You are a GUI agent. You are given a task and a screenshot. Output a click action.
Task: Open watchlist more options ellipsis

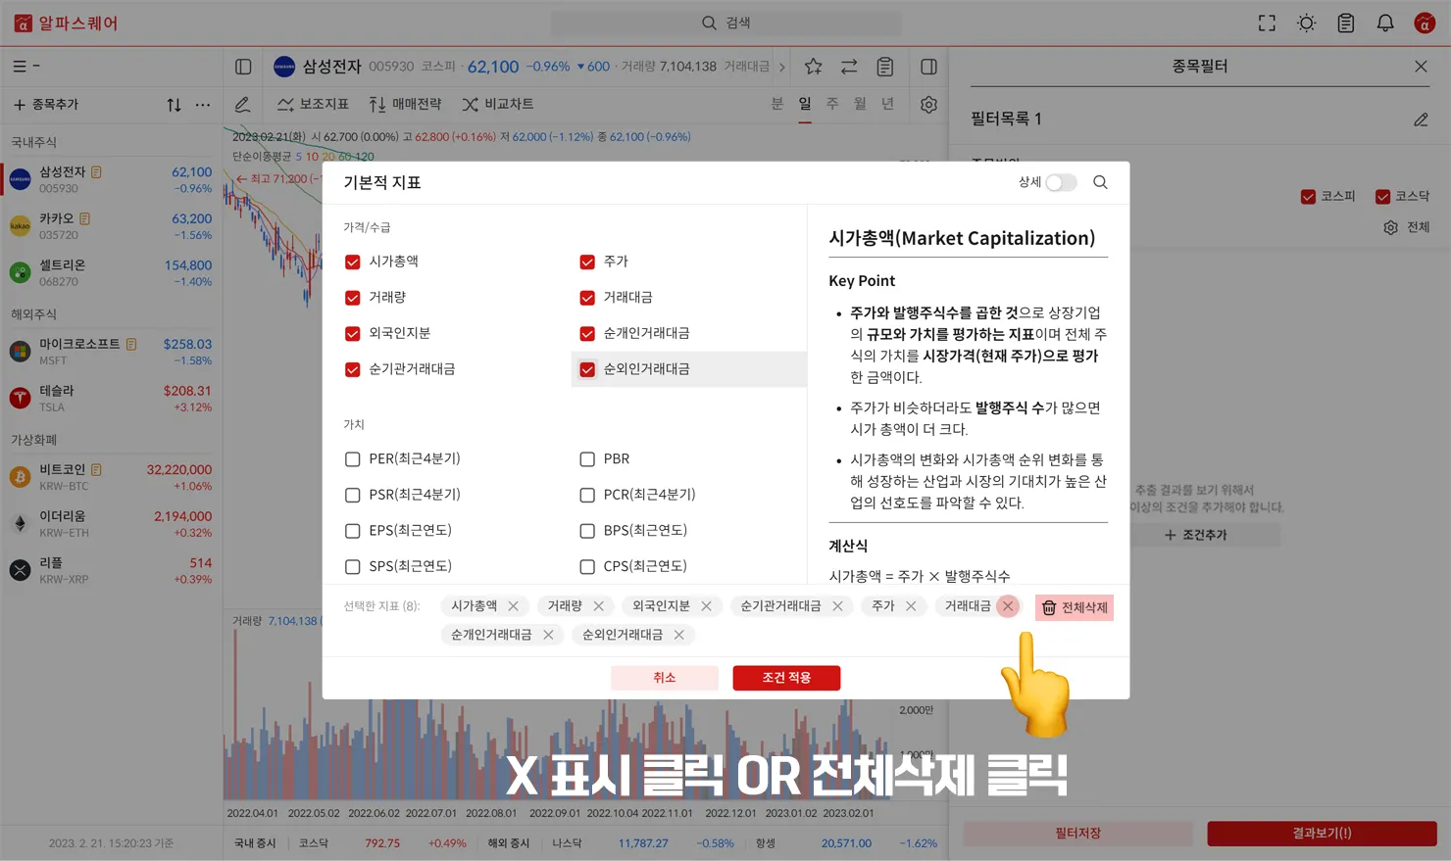[x=203, y=105]
